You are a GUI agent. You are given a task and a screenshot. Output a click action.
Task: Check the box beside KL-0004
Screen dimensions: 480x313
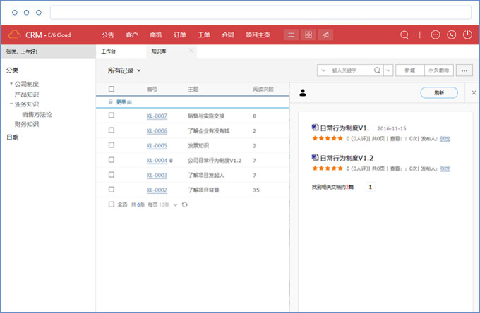(111, 160)
